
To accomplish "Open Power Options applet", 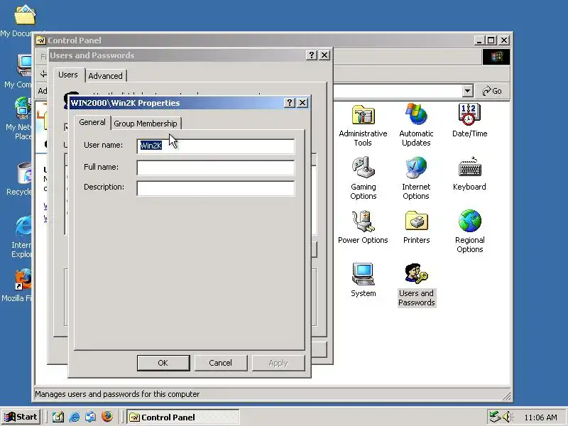I will 363,227.
